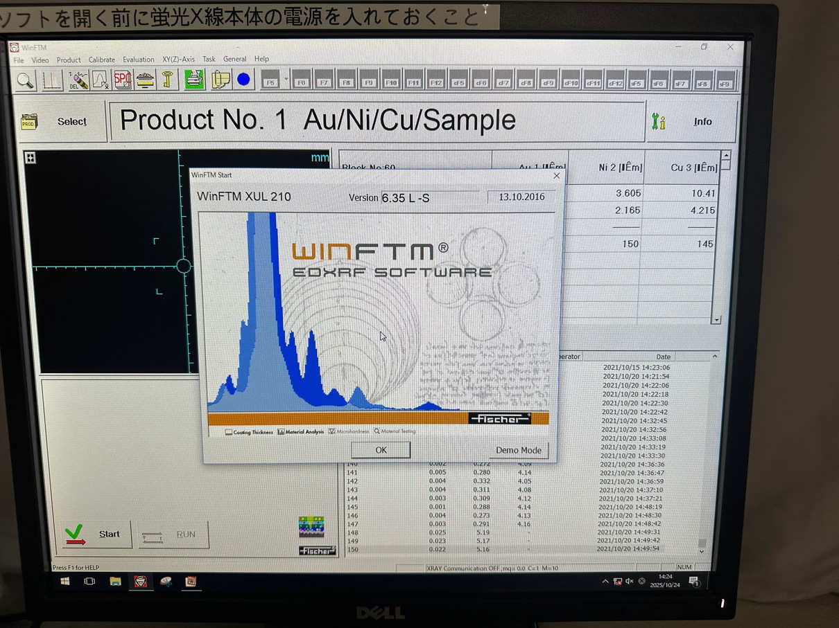Viewport: 839px width, 628px height.
Task: Click the yellow key toolbar icon
Action: pos(167,80)
